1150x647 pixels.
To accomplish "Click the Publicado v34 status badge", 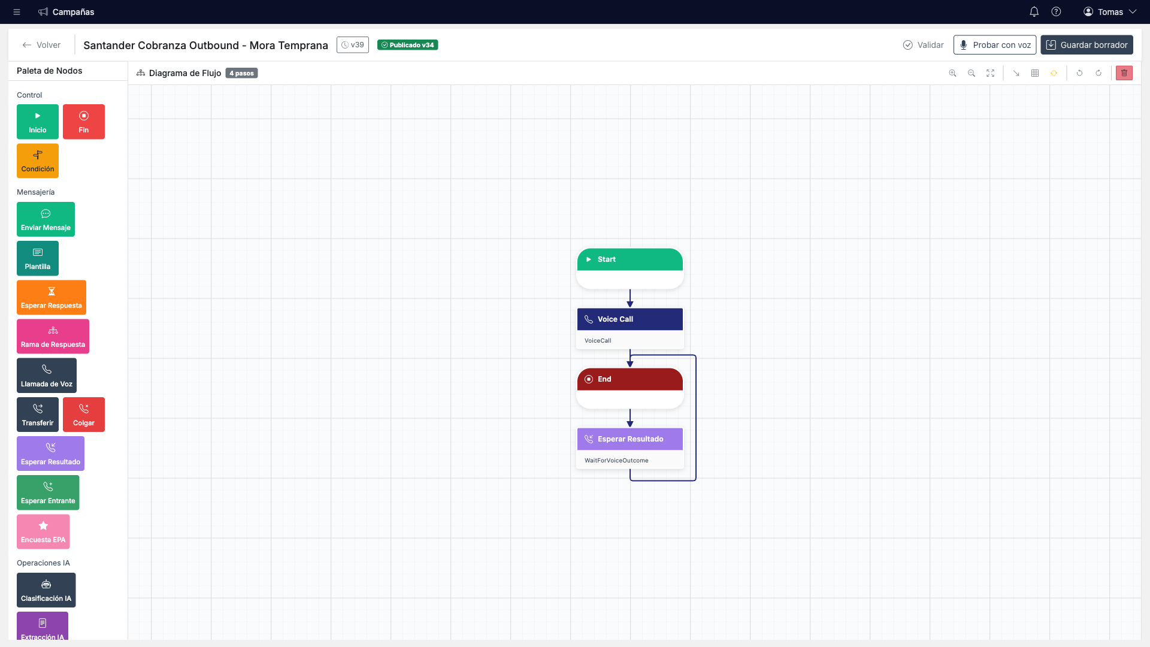I will coord(407,45).
